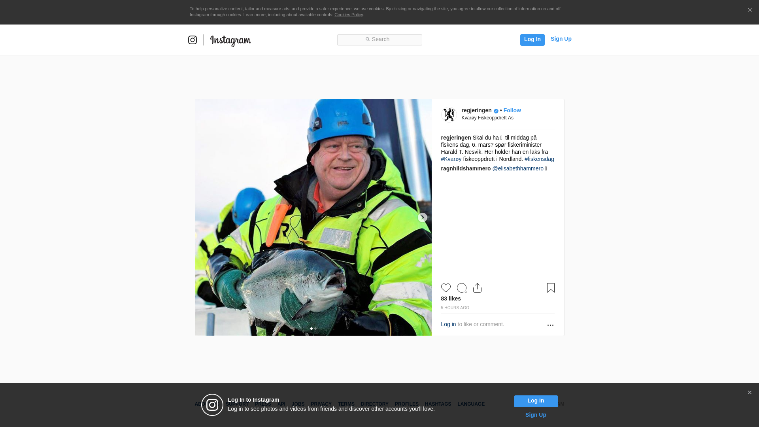Select the second carousel dot indicator
The image size is (759, 427).
(315, 329)
